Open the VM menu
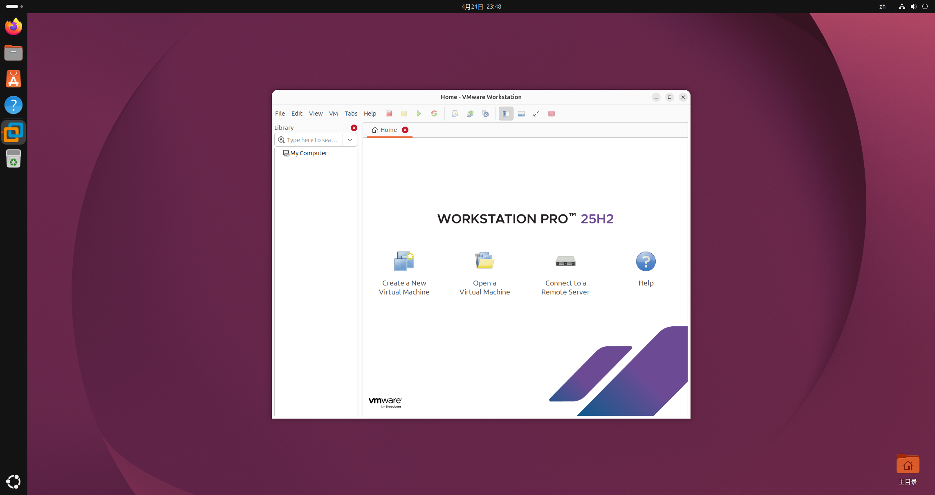935x495 pixels. point(333,114)
